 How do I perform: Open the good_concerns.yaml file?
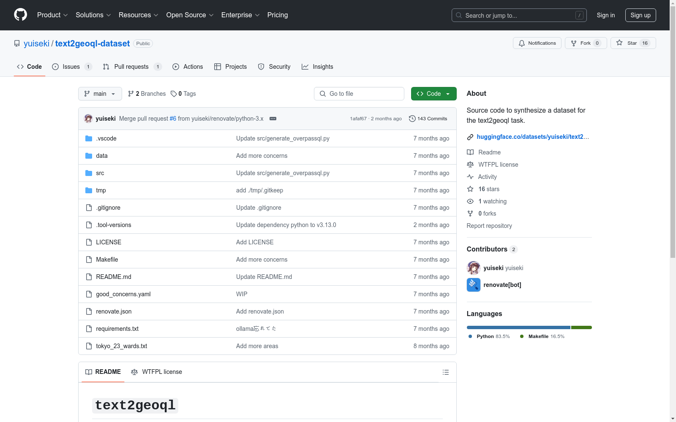pyautogui.click(x=123, y=294)
